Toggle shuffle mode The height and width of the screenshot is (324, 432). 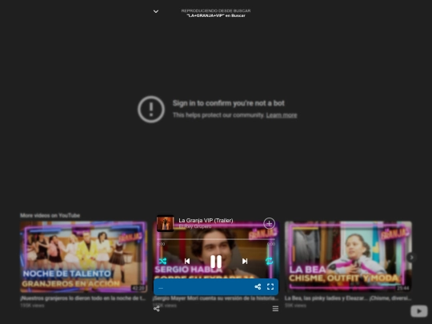162,261
